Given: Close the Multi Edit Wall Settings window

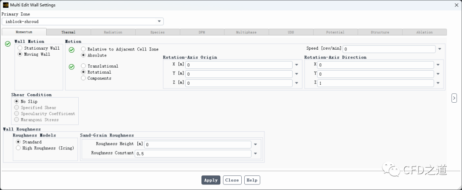Looking at the screenshot, I should [x=456, y=5].
